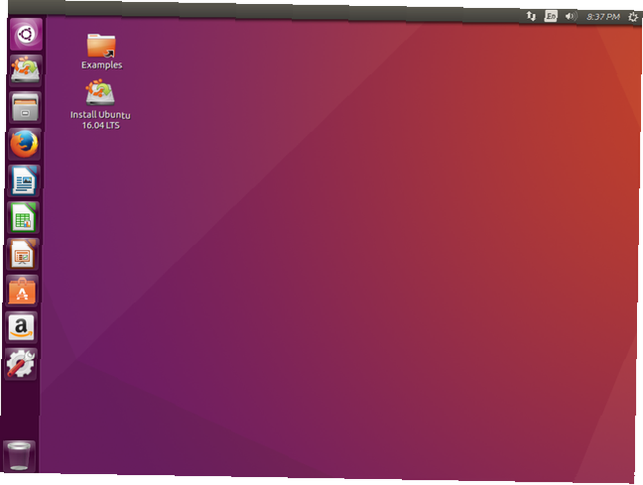
Task: Open the Amazon launcher icon
Action: 21,327
